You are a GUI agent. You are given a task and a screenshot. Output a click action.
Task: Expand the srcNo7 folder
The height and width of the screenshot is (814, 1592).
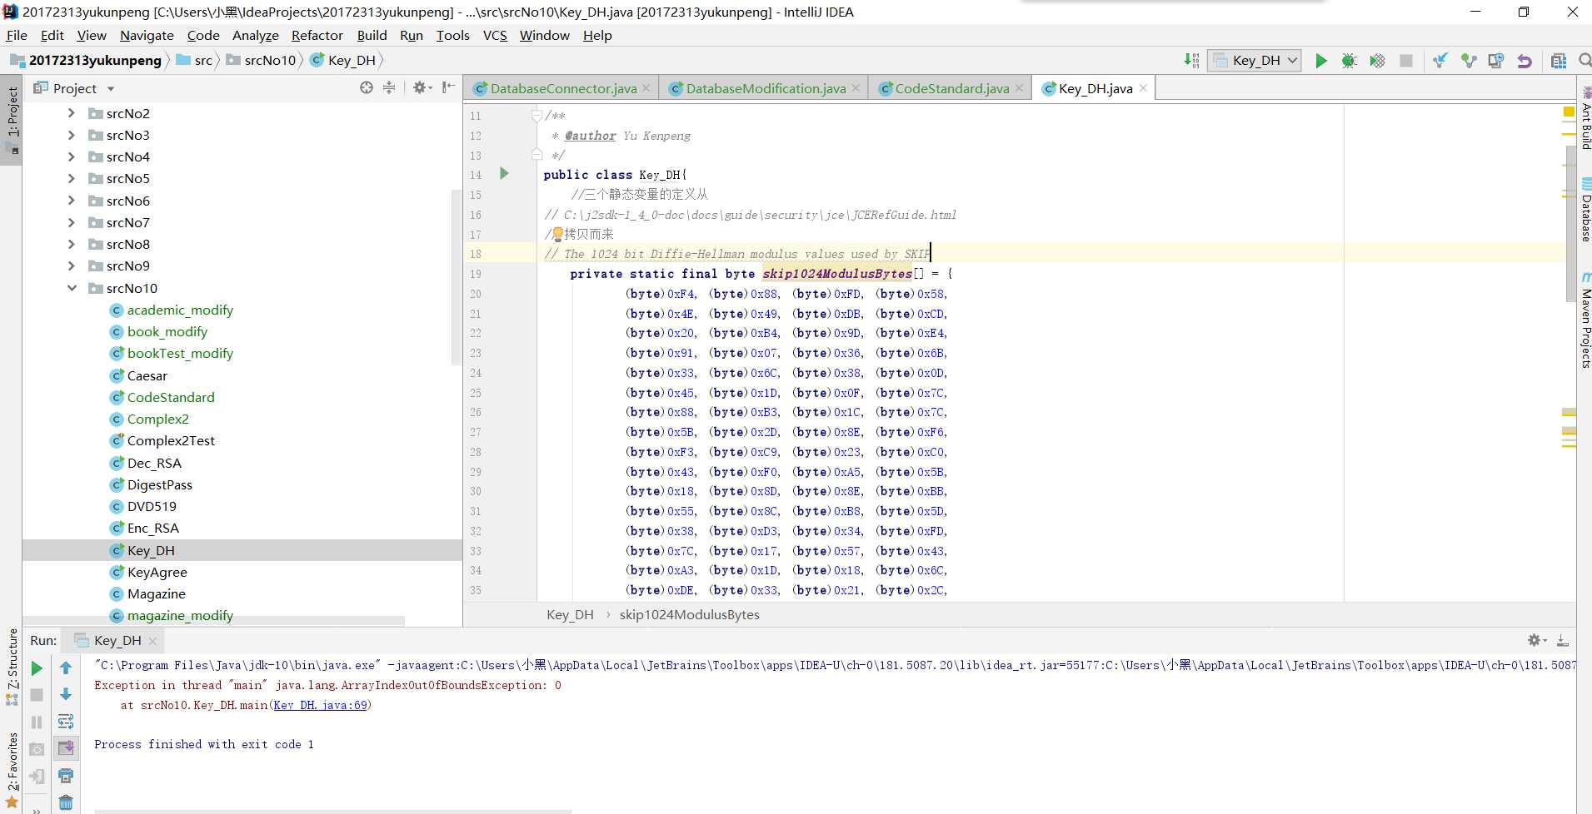(x=72, y=222)
